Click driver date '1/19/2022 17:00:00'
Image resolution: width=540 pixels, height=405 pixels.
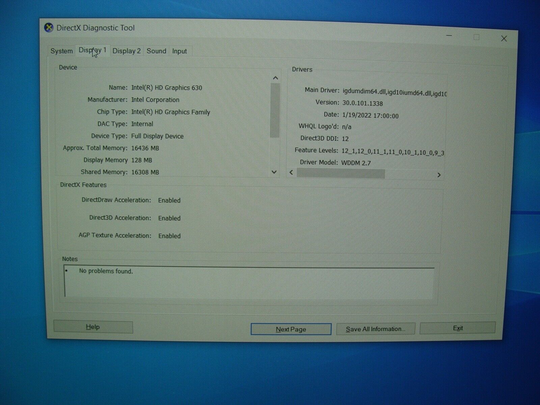pos(370,115)
